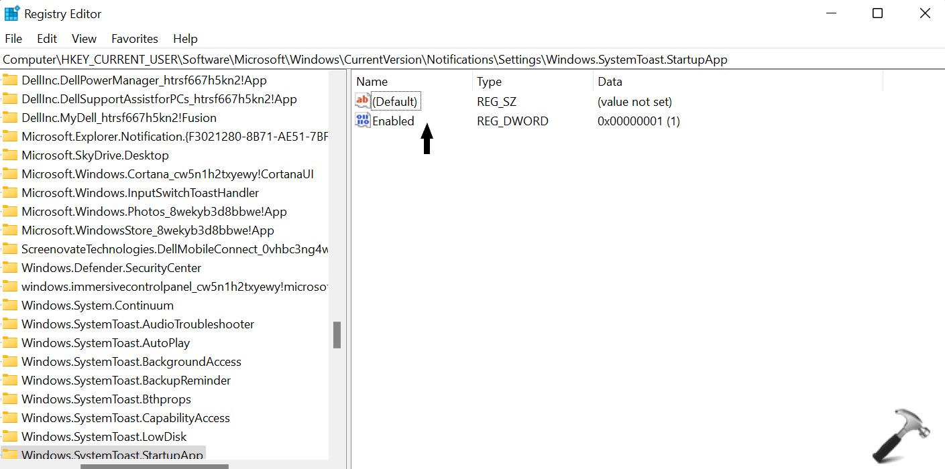This screenshot has height=469, width=945.
Task: Open the File menu
Action: tap(13, 39)
